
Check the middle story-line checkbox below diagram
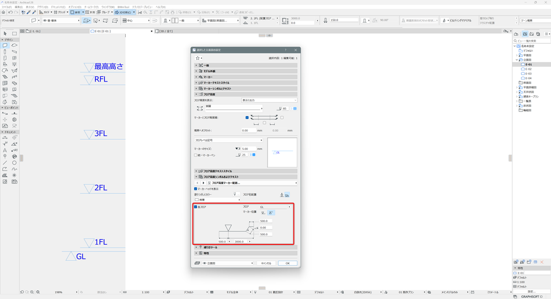pyautogui.click(x=264, y=123)
